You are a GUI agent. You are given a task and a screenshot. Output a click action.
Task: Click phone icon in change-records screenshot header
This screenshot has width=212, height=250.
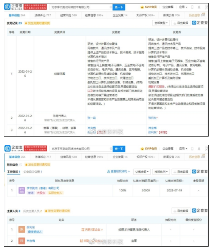192,7
